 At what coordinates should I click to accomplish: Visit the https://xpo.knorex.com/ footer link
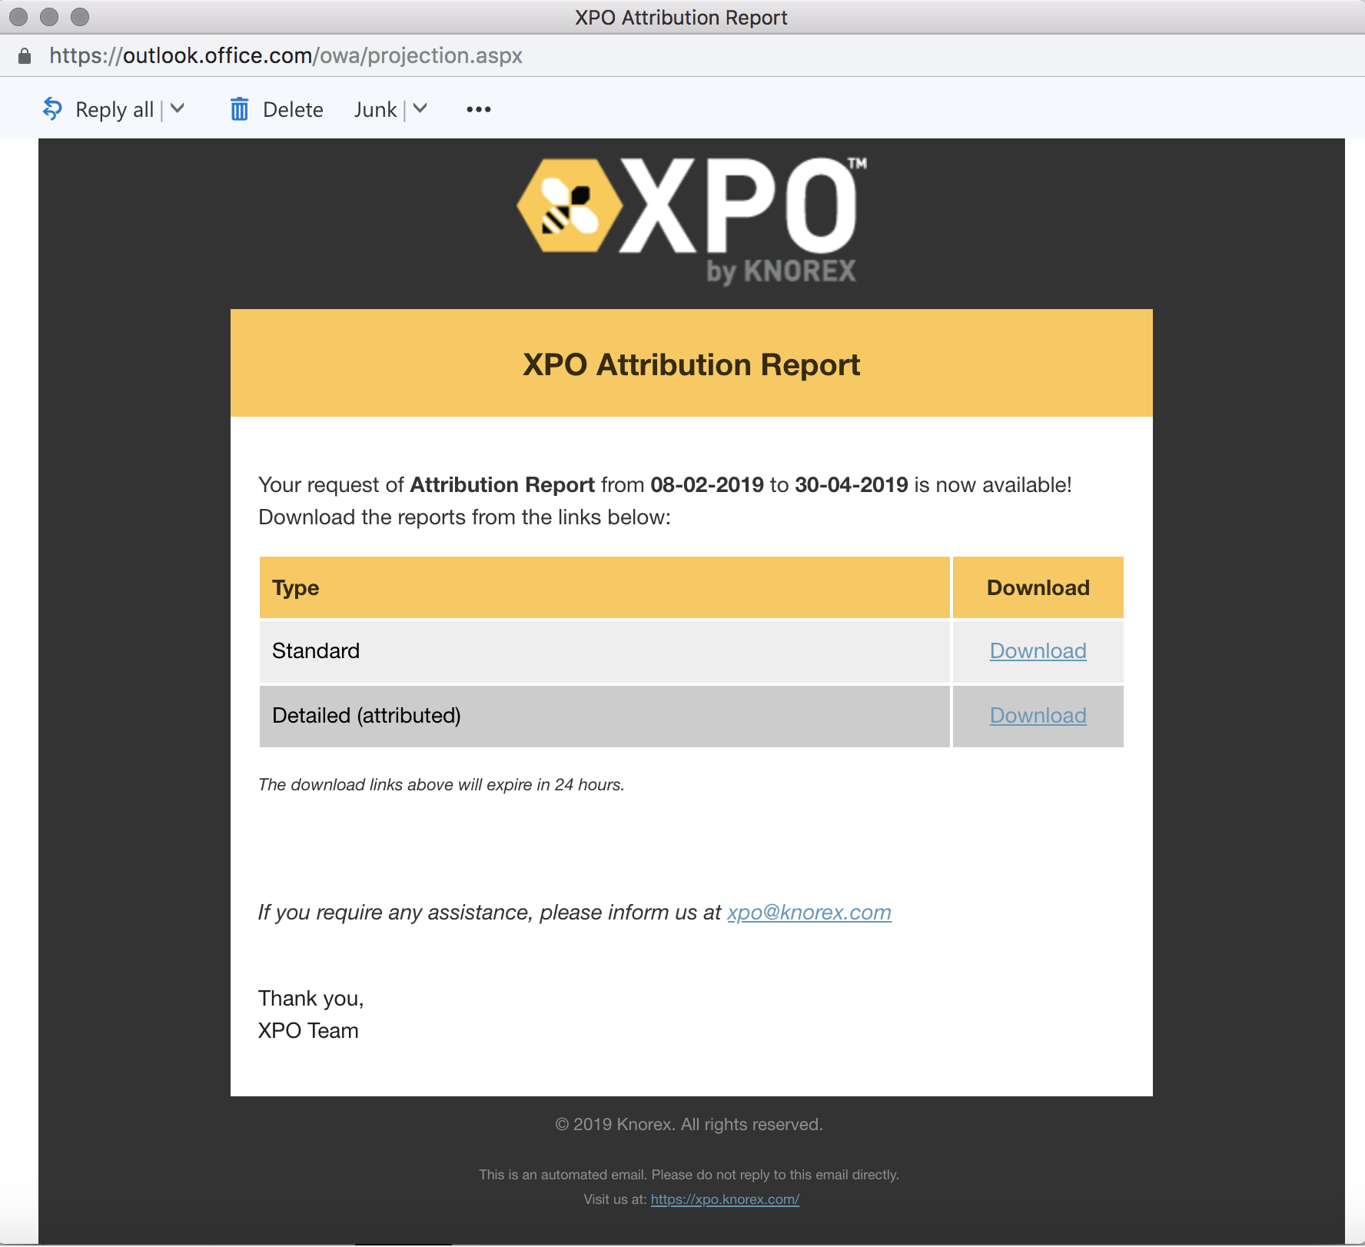pos(725,1199)
